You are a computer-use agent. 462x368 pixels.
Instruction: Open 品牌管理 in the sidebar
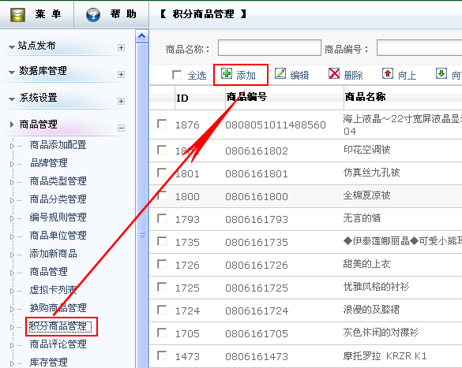pos(49,163)
